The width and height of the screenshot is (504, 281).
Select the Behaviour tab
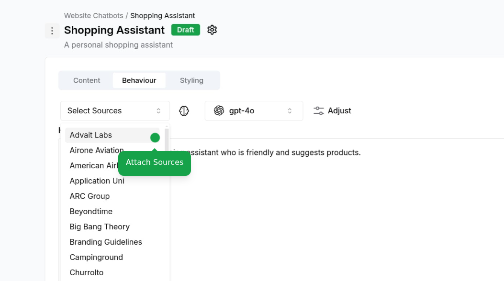[139, 80]
